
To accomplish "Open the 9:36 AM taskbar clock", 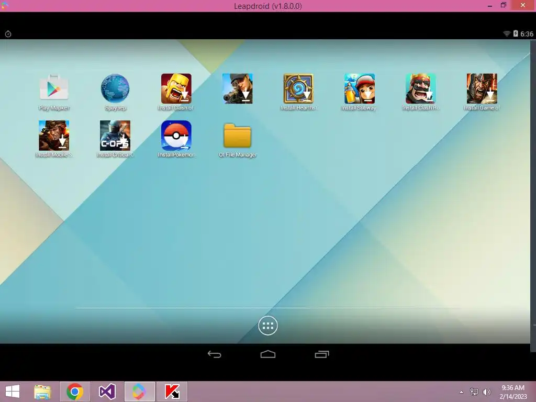I will click(513, 392).
